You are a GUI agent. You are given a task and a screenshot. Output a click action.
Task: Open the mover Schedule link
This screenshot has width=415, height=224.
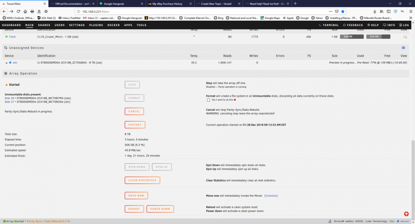tap(271, 196)
